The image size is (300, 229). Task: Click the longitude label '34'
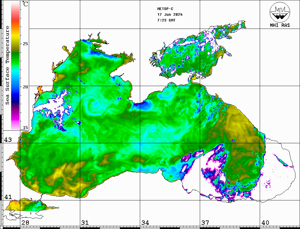tap(145, 222)
